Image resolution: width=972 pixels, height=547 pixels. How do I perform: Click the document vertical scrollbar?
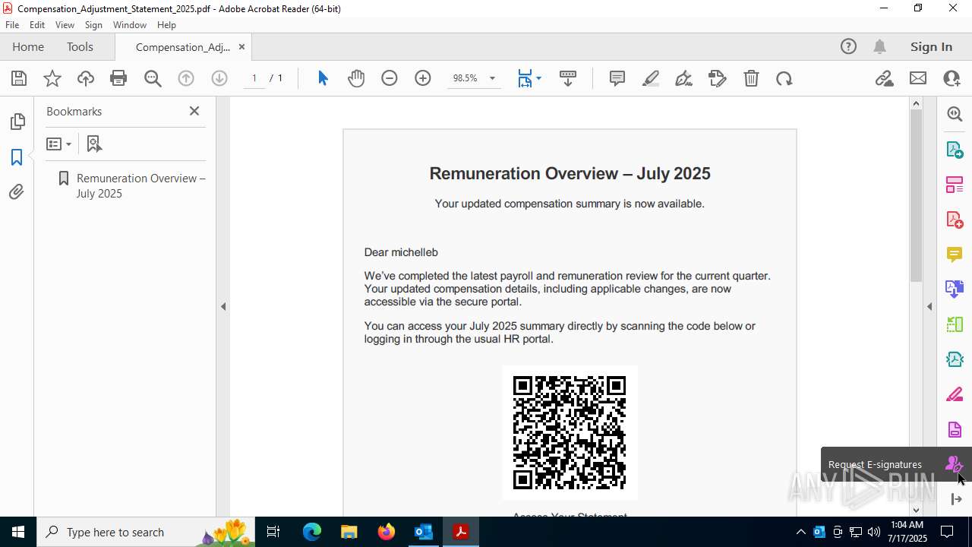click(x=916, y=195)
